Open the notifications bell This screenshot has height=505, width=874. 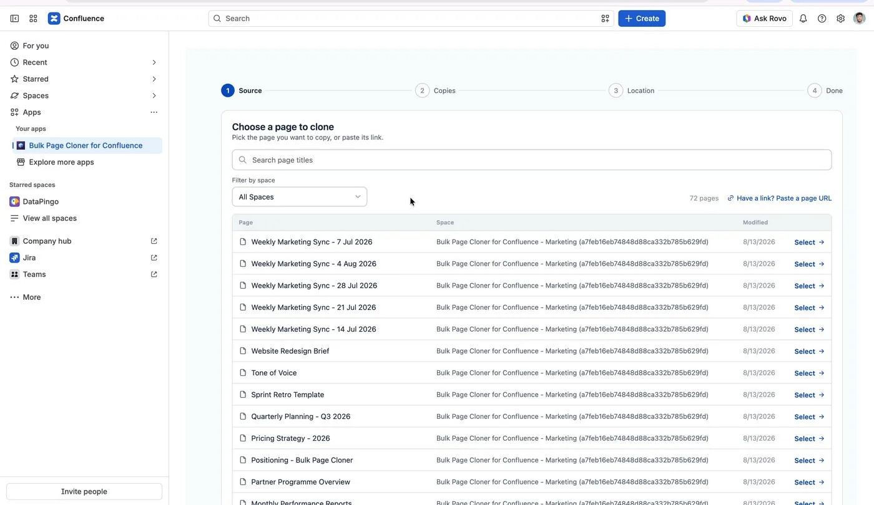click(x=803, y=19)
